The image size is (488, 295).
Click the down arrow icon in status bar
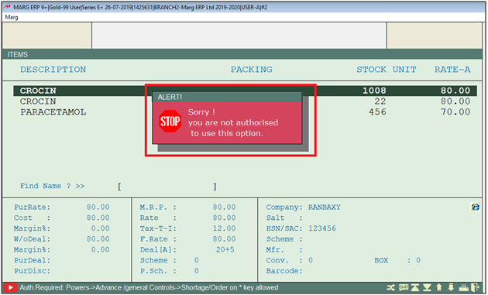pyautogui.click(x=451, y=287)
